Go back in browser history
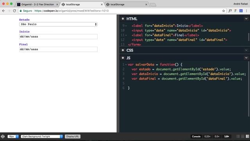The height and width of the screenshot is (141, 250). point(4,11)
